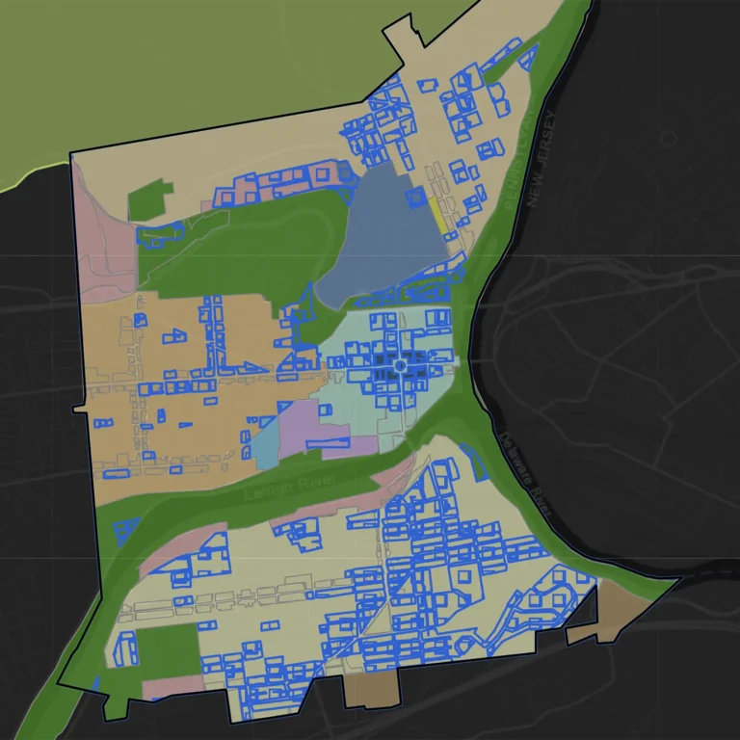The width and height of the screenshot is (740, 740).
Task: Click the Lehigh River map label
Action: 289,487
